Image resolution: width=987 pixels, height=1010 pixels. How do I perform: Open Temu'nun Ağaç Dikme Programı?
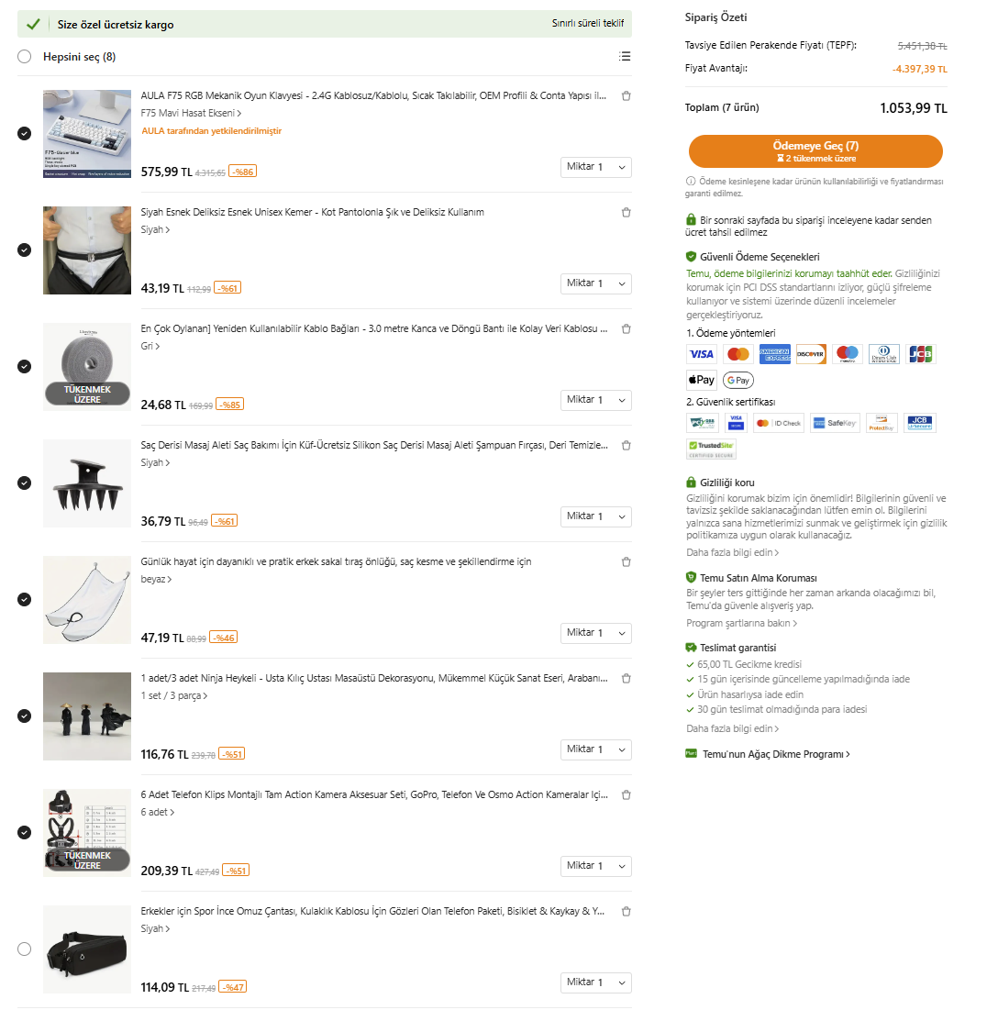(x=774, y=754)
